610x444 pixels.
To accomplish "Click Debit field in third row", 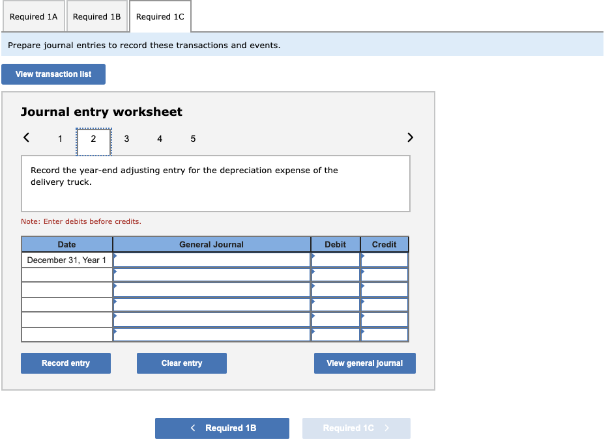I will 336,290.
